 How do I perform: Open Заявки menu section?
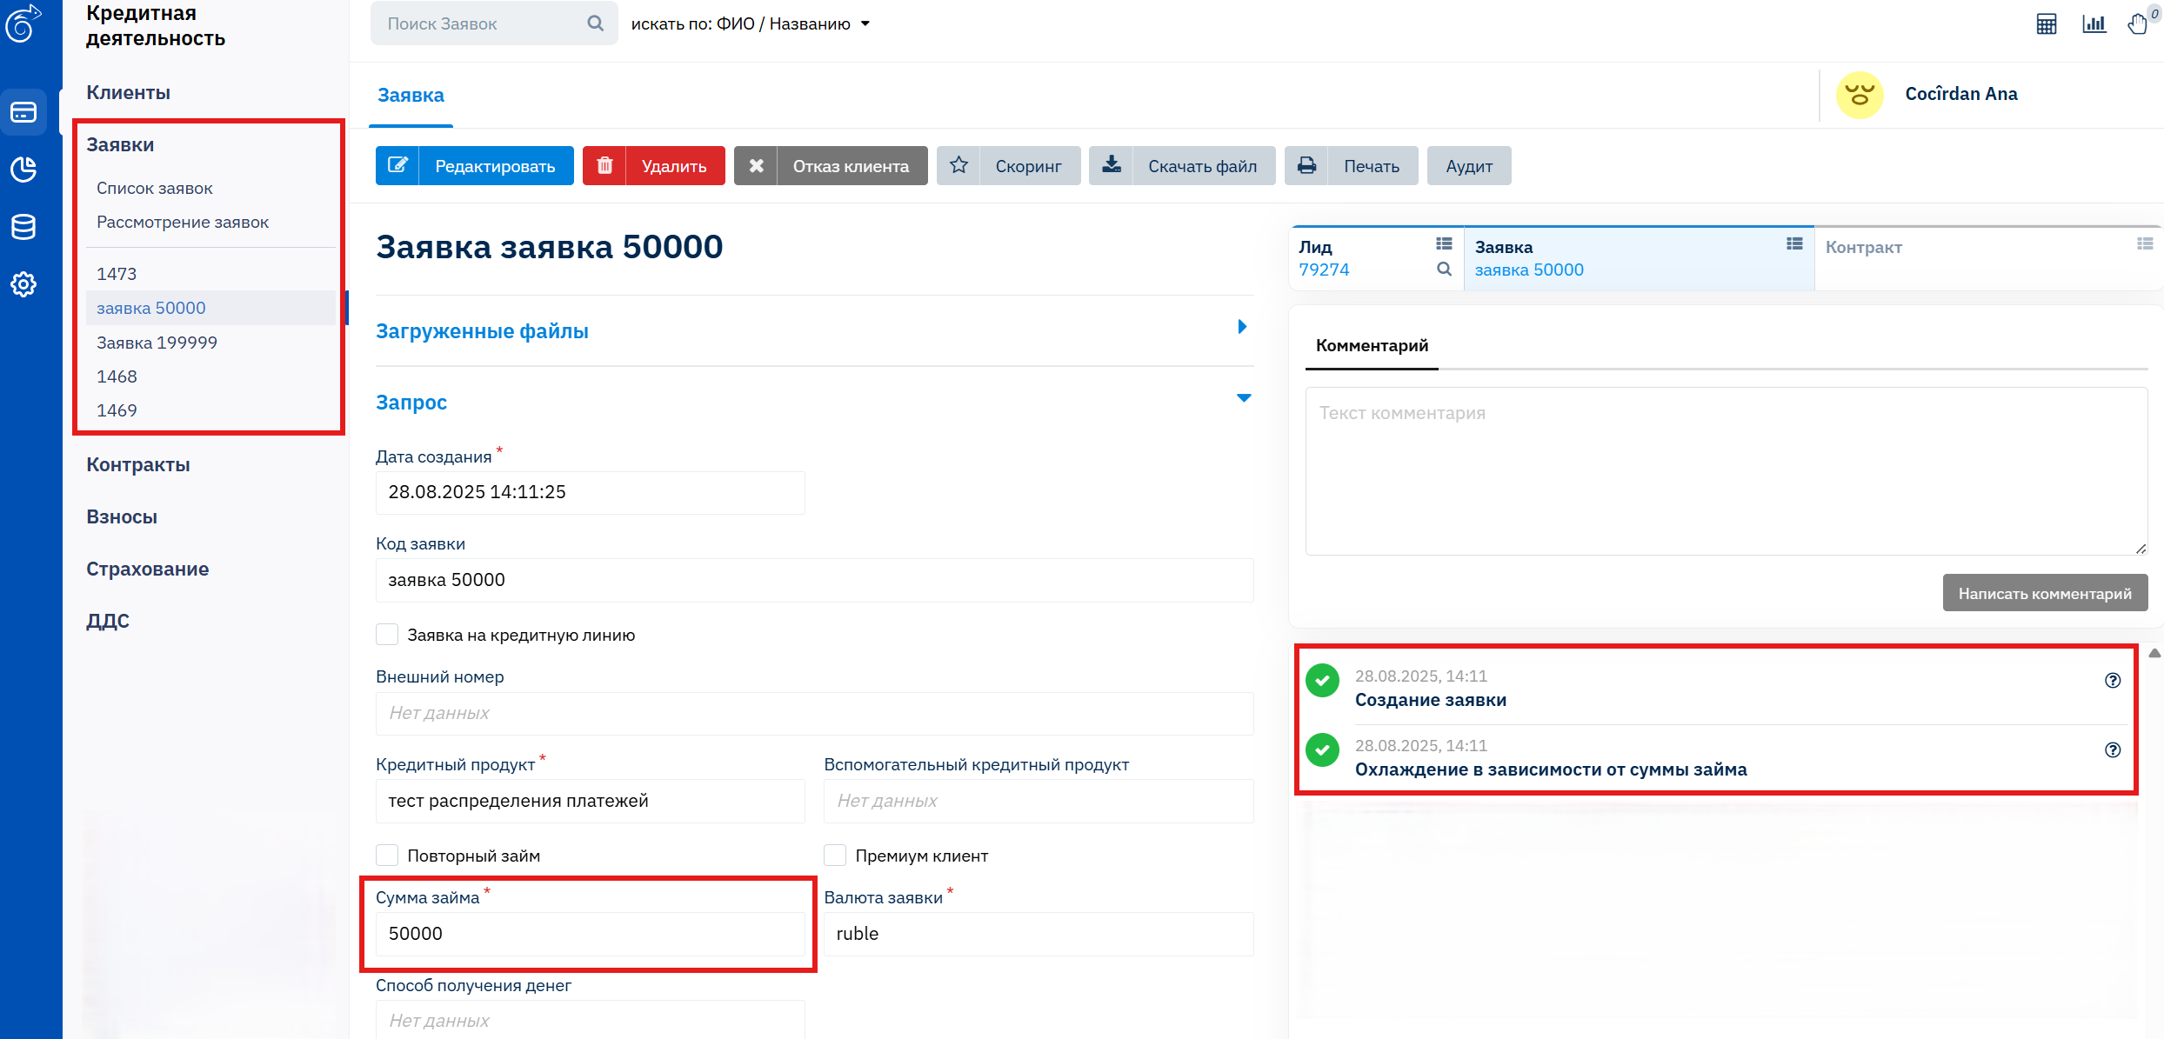coord(120,144)
